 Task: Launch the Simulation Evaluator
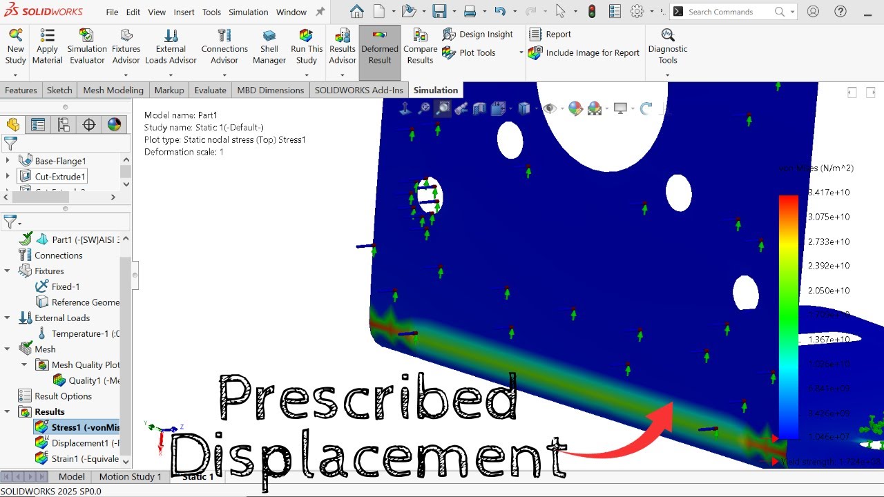tap(87, 46)
